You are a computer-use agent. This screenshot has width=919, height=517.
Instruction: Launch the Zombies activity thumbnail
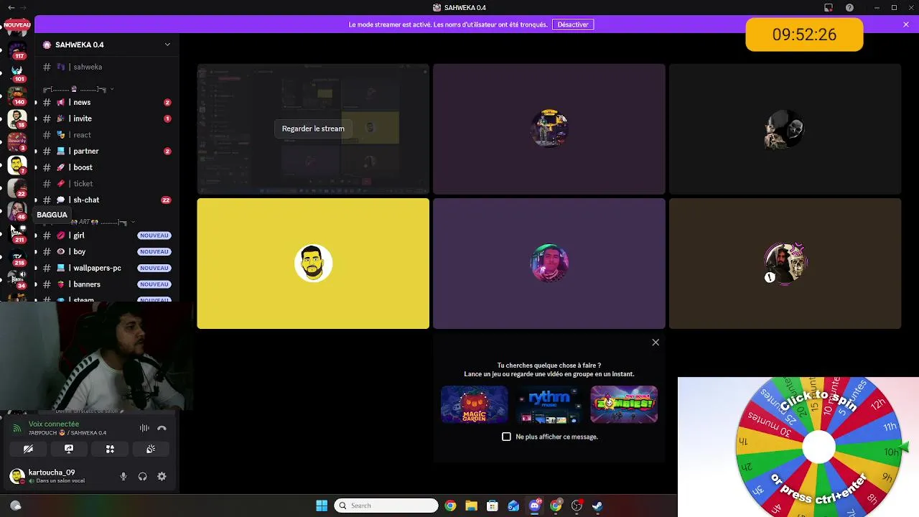pyautogui.click(x=624, y=404)
